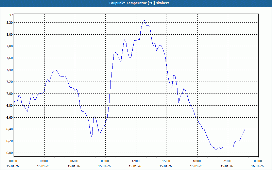The width and height of the screenshot is (272, 170).
Task: Select the 15:00 time axis label
Action: pos(167,161)
